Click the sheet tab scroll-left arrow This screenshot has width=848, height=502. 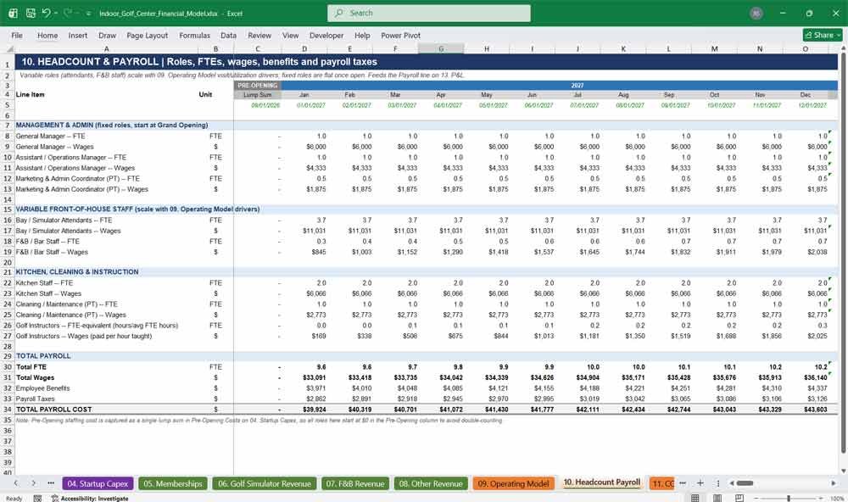click(x=15, y=483)
